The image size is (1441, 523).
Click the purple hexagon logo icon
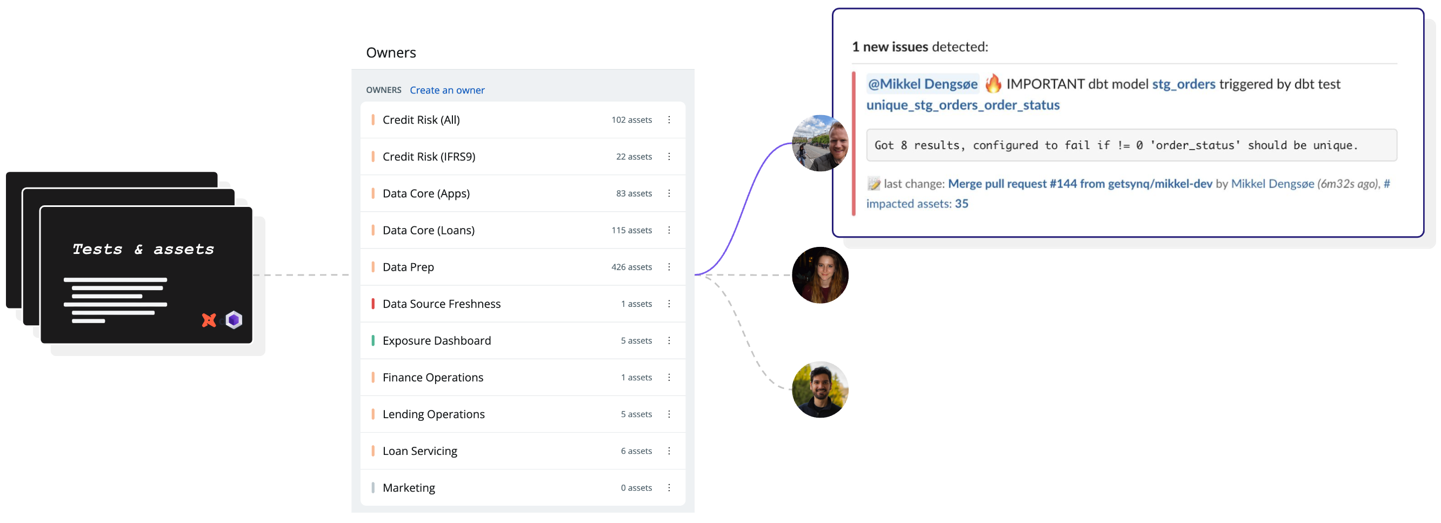[x=234, y=320]
